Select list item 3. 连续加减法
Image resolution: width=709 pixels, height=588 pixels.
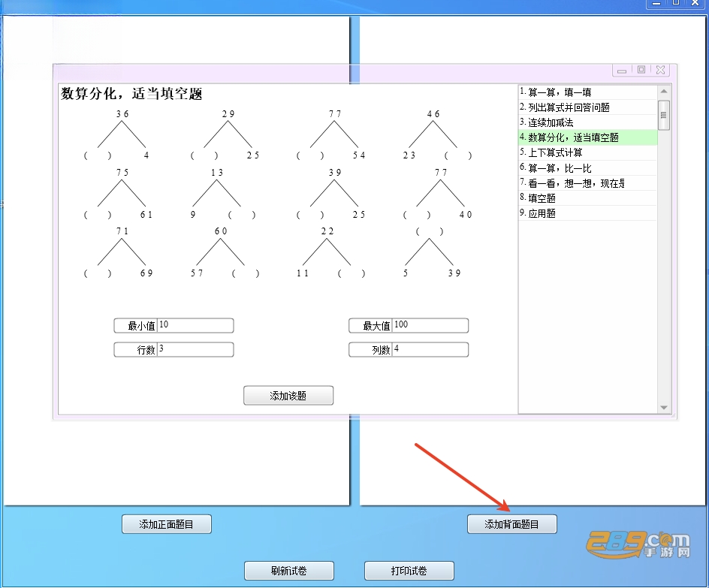(x=587, y=122)
